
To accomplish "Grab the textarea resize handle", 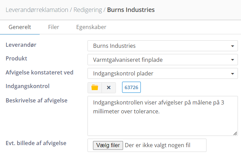I will (x=235, y=133).
